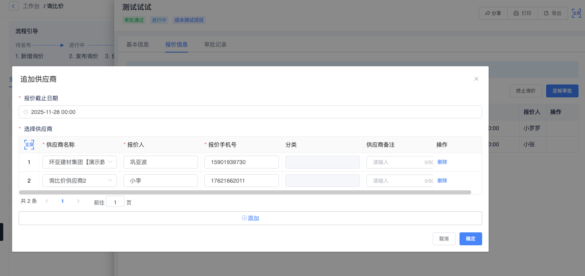Click the 报价人 field containing 小李
Image resolution: width=585 pixels, height=276 pixels.
pos(160,181)
